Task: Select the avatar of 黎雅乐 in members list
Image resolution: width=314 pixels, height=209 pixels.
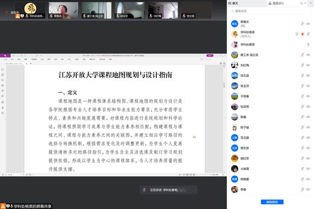Action: pos(234,24)
